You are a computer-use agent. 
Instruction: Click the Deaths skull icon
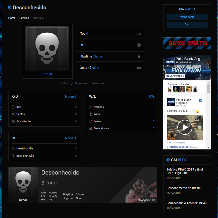(x=13, y=114)
